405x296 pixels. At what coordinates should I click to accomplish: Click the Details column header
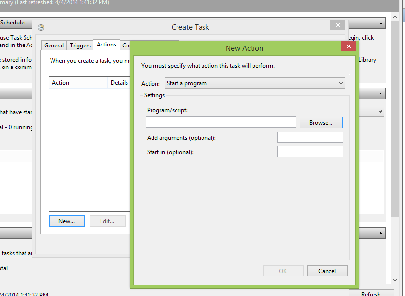point(119,83)
